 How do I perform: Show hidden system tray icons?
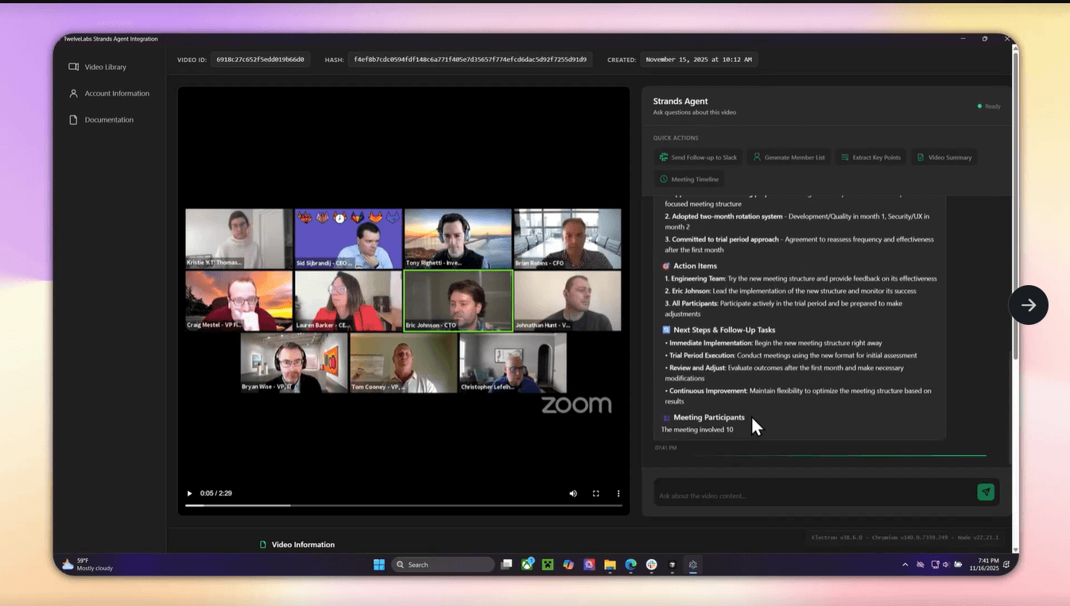click(905, 565)
